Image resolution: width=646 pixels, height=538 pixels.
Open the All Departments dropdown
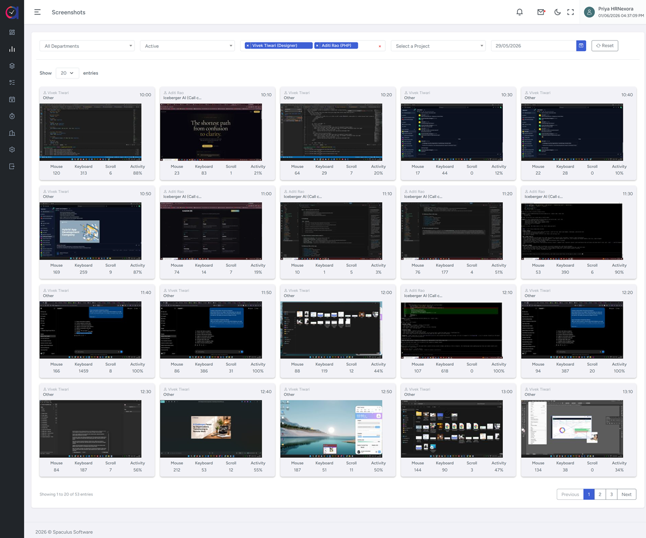[x=87, y=46]
